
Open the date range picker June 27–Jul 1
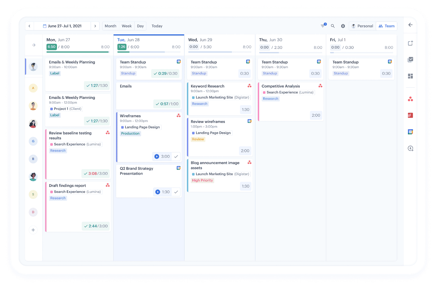tap(62, 26)
